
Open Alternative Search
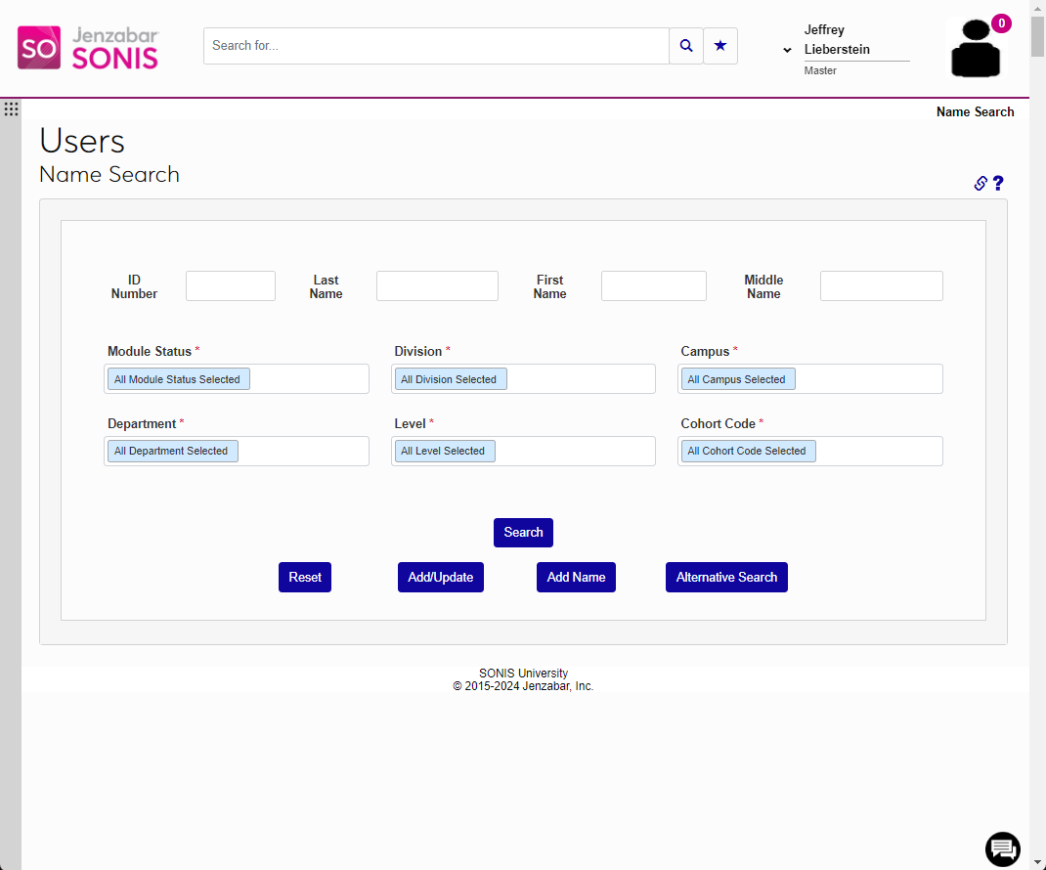click(726, 577)
